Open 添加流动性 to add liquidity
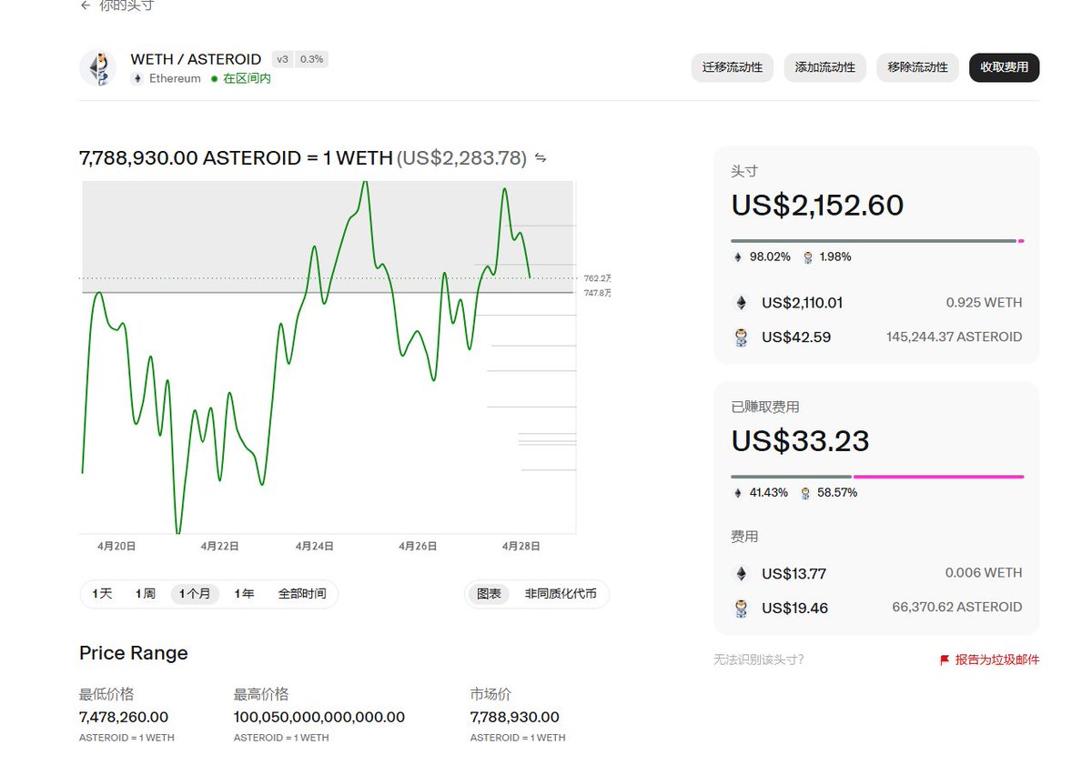Viewport: 1092px width, 765px height. 825,67
